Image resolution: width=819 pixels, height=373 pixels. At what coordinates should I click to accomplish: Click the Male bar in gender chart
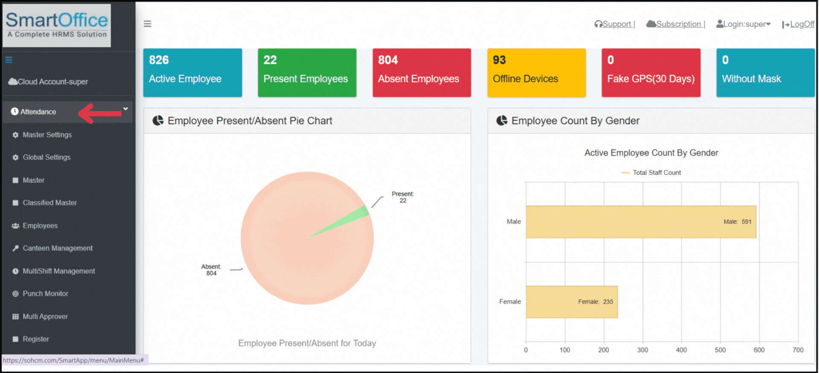640,222
